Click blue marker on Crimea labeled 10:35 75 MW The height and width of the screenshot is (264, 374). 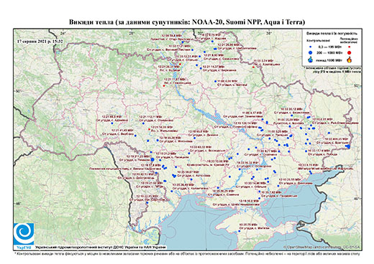(239, 231)
